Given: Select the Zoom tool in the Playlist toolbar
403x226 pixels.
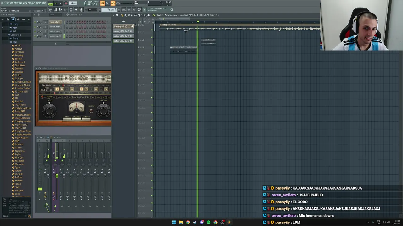Looking at the screenshot, I should click(x=145, y=15).
